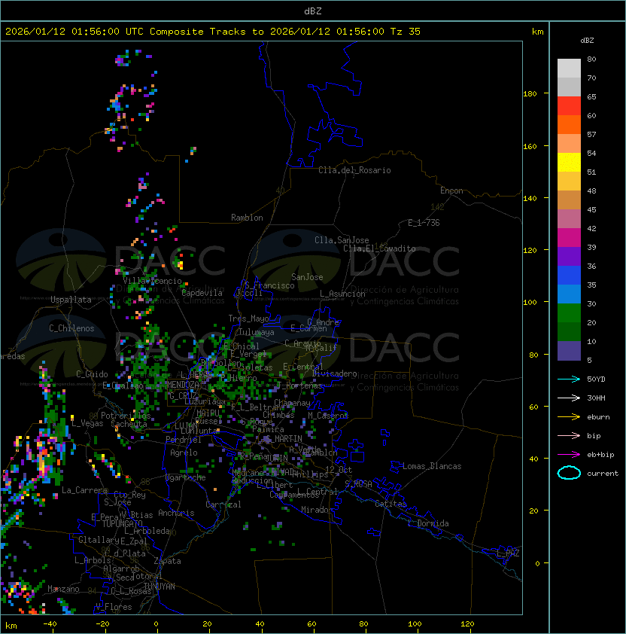This screenshot has width=626, height=634.
Task: Select the yellow 54 dBZ color swatch
Action: (569, 163)
